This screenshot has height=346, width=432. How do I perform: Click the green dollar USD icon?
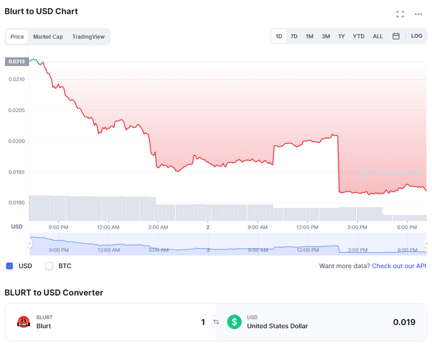[x=235, y=322]
